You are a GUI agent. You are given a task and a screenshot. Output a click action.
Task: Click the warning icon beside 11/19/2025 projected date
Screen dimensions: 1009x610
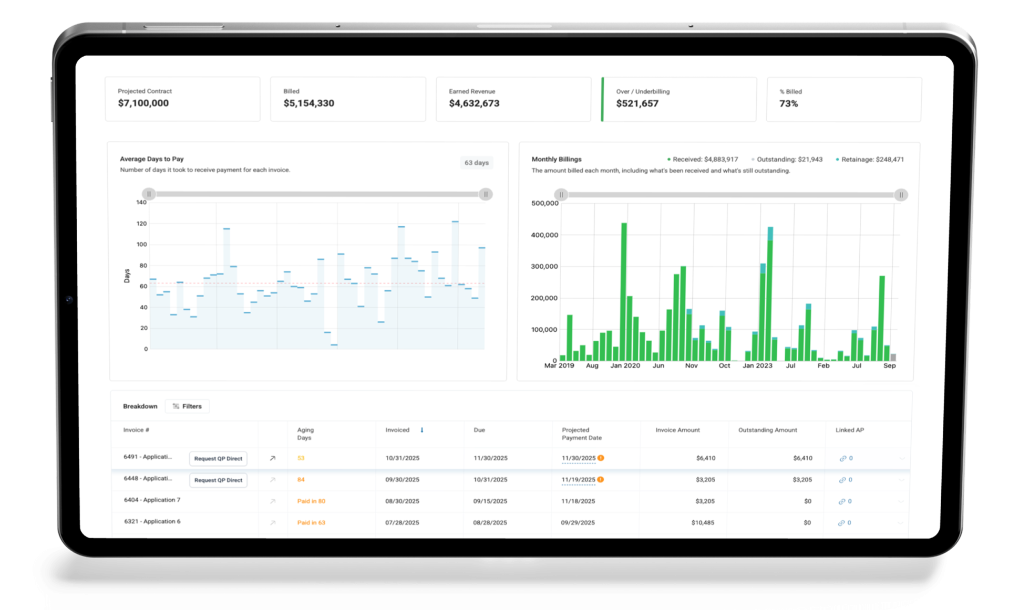[600, 479]
